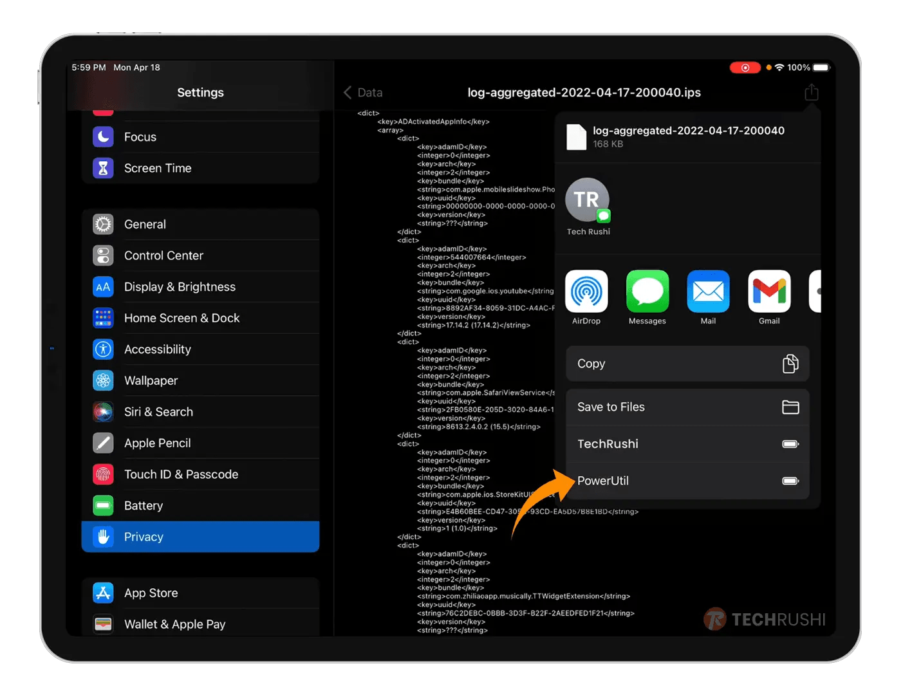Image resolution: width=903 pixels, height=695 pixels.
Task: Share to the TechRushi app
Action: 687,443
